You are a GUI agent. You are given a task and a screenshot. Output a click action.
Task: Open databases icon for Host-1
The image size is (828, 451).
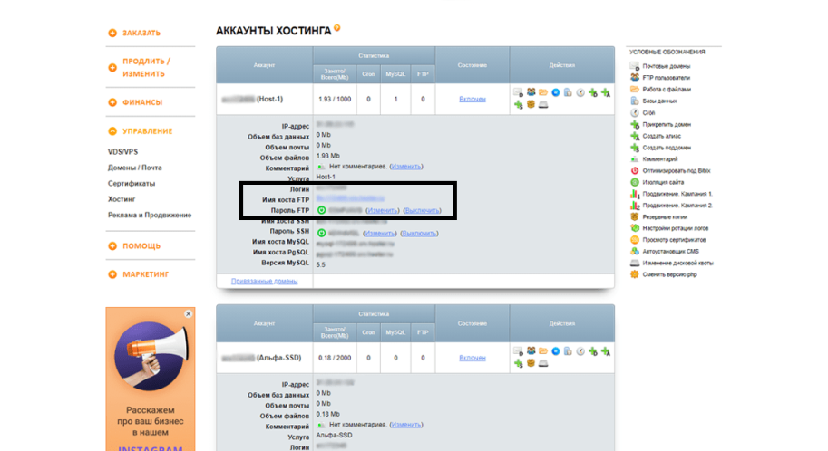coord(569,92)
